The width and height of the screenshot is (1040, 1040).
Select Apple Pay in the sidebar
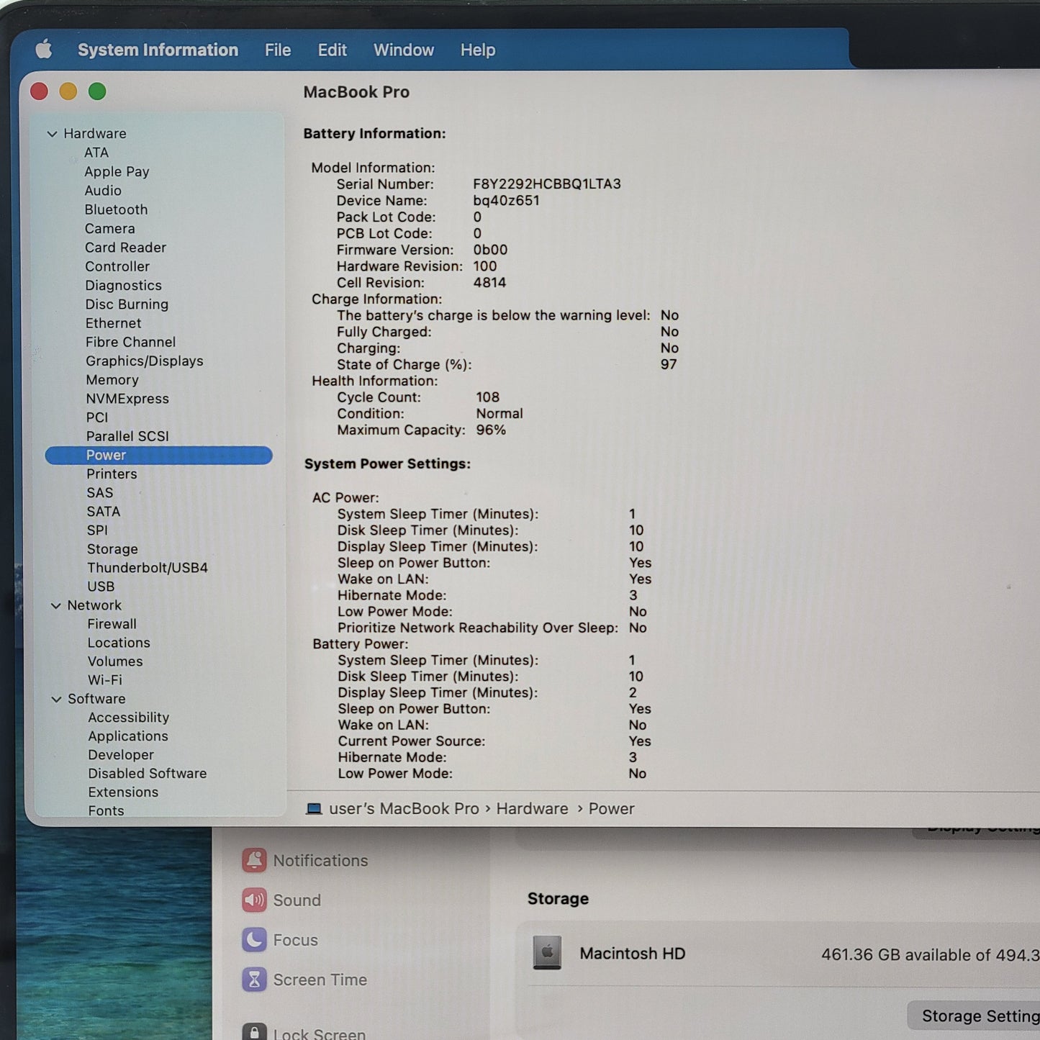[117, 171]
